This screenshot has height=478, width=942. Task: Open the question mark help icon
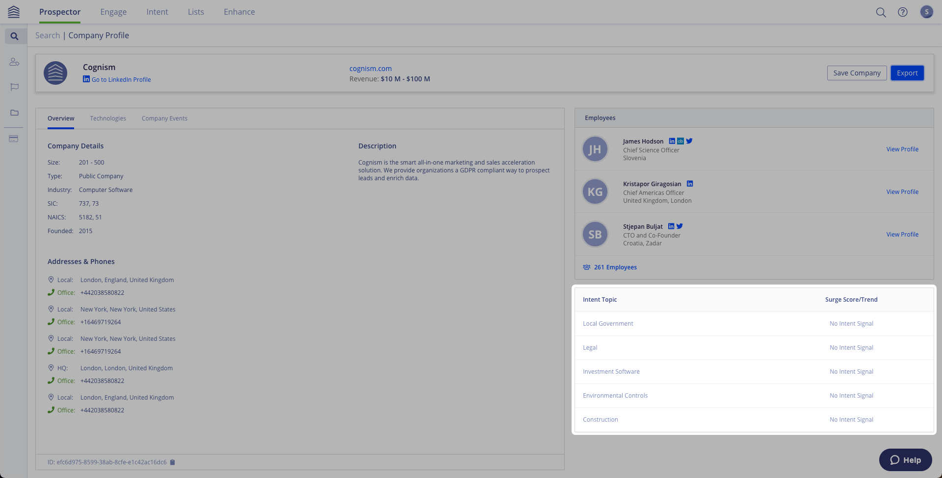pos(903,12)
